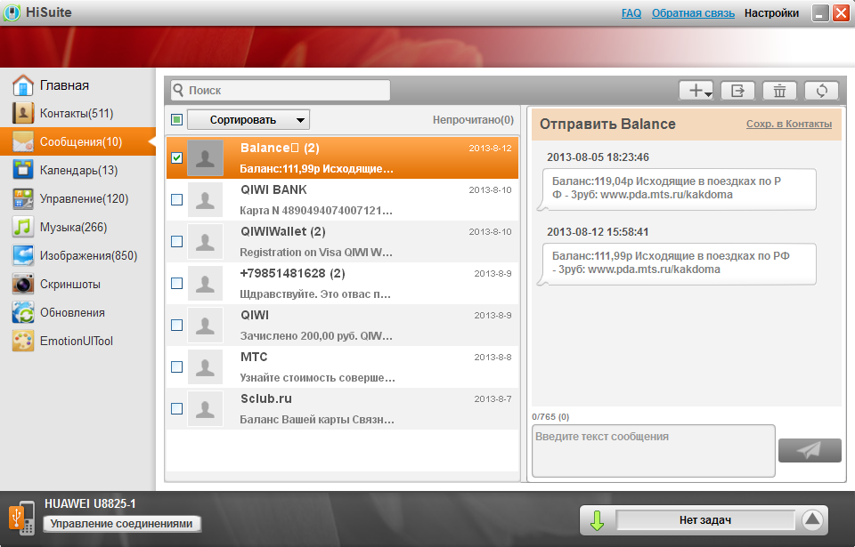
Task: Check the QIWI BANK conversation checkbox
Action: 176,200
